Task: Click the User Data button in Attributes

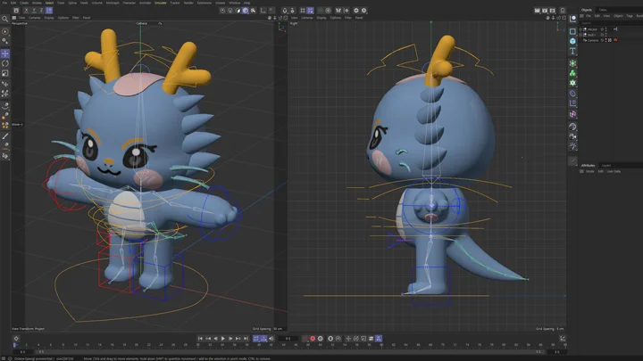Action: (x=614, y=171)
